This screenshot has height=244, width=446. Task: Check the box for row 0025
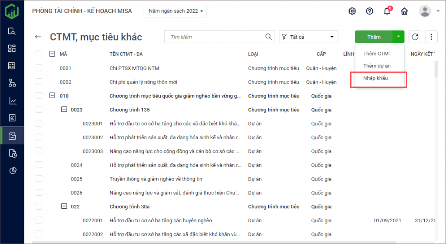coord(39,179)
